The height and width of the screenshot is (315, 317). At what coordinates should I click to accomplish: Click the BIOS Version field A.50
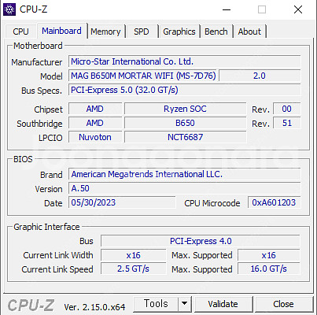185,188
